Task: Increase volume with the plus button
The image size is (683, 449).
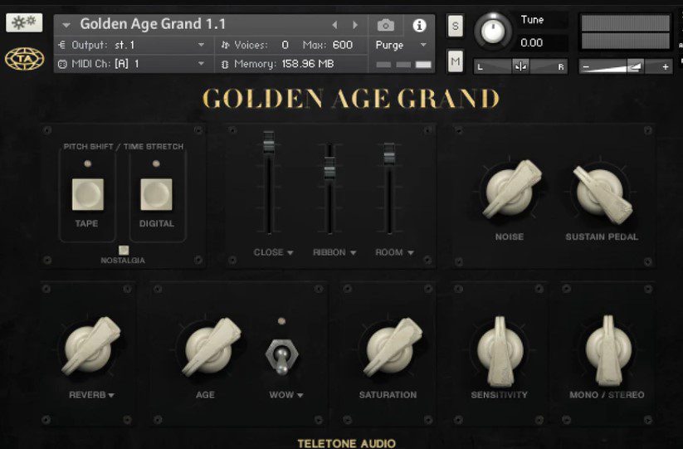Action: pos(665,67)
